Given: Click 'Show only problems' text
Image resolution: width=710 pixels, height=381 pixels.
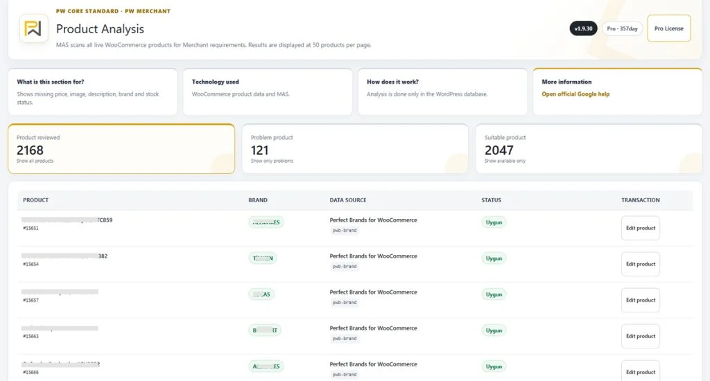Looking at the screenshot, I should (x=272, y=161).
